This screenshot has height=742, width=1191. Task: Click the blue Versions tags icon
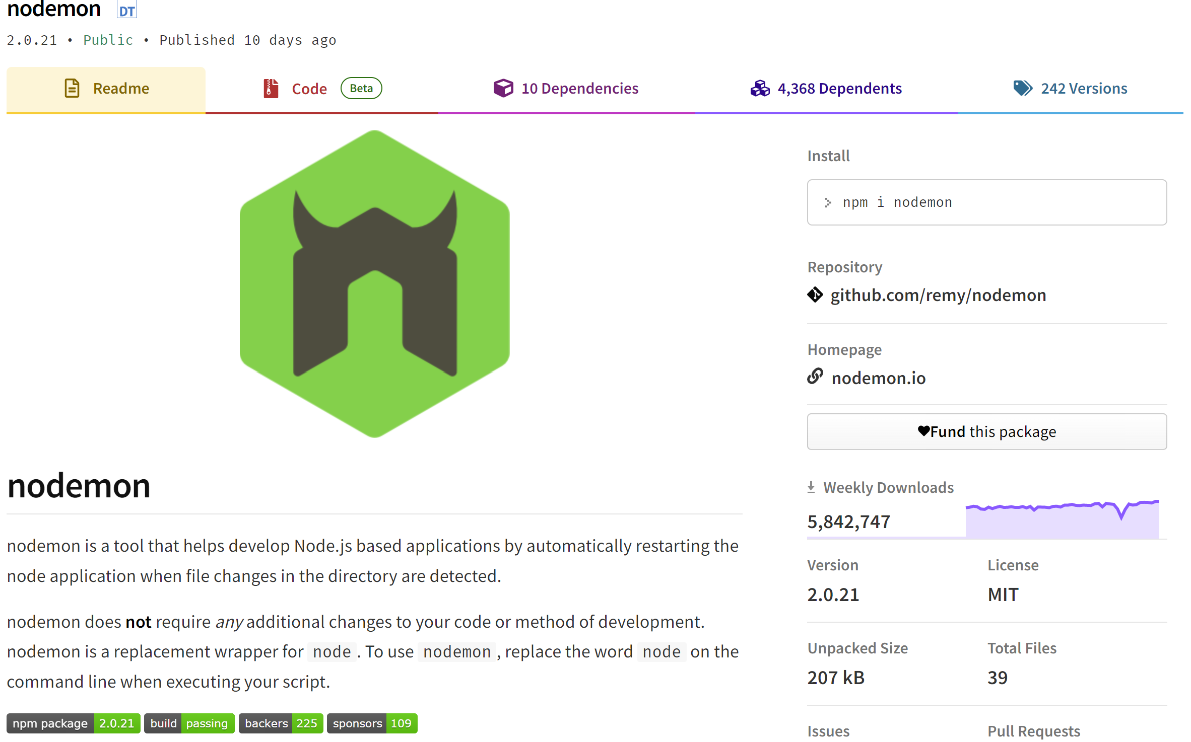[x=1022, y=88]
